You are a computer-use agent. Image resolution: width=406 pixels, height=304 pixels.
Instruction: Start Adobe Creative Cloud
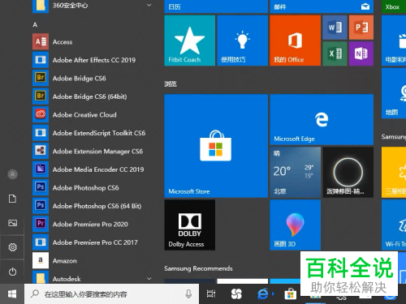point(93,114)
